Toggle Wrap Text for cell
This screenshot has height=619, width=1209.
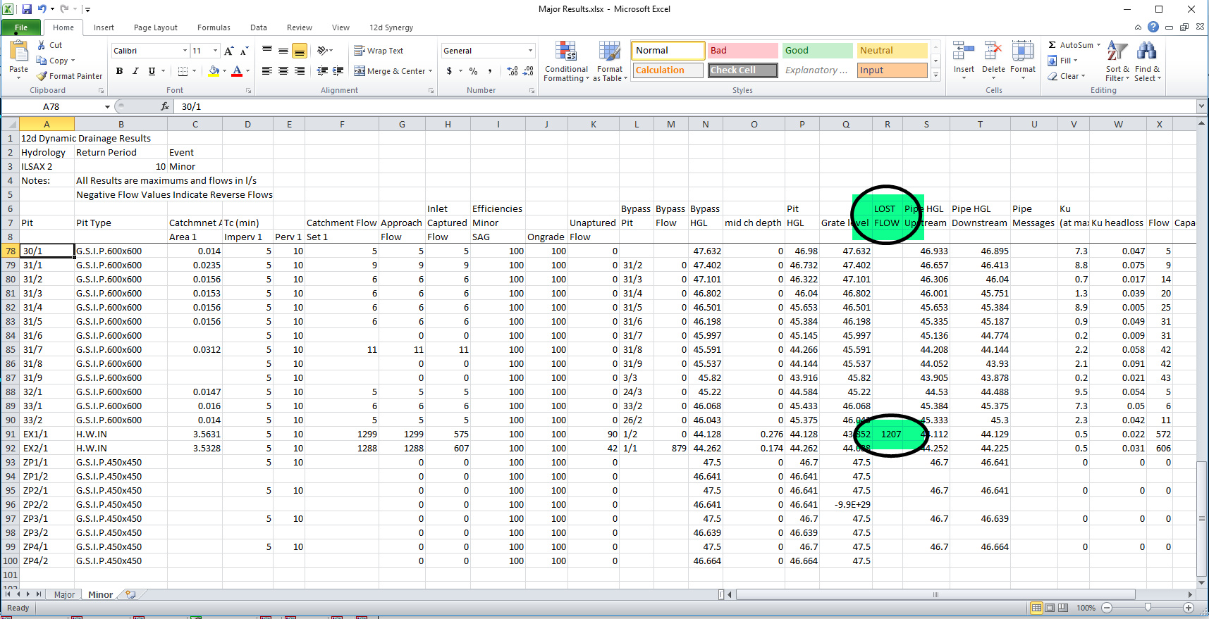379,51
